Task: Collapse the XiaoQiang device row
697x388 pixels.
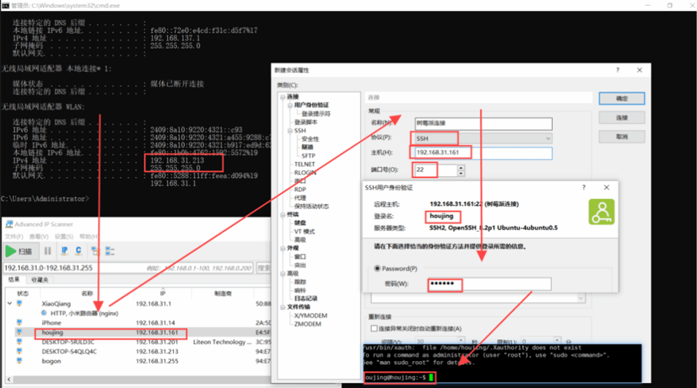Action: [9, 303]
